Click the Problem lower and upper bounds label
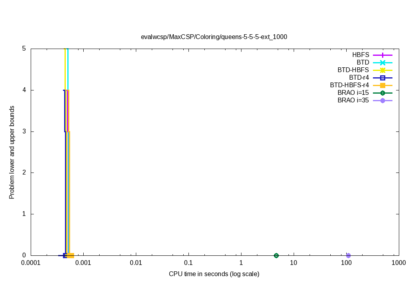 point(12,152)
